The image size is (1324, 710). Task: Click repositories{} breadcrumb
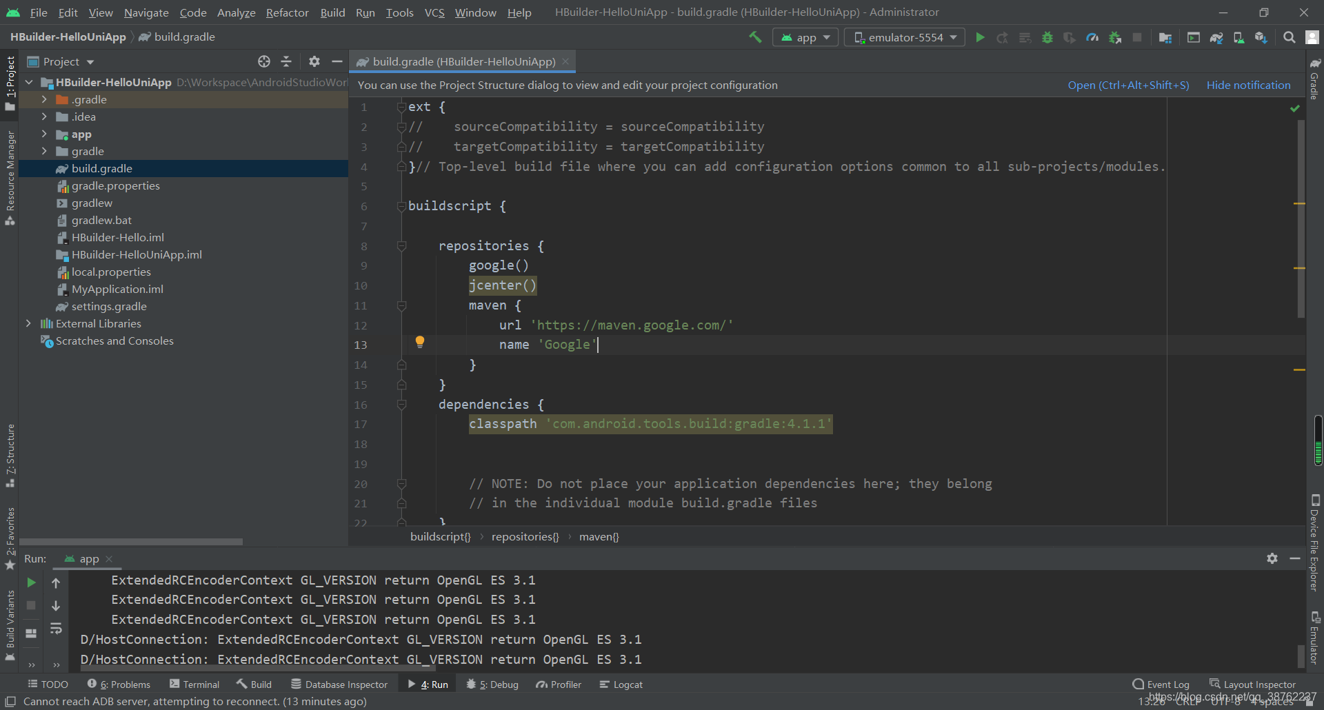point(525,536)
